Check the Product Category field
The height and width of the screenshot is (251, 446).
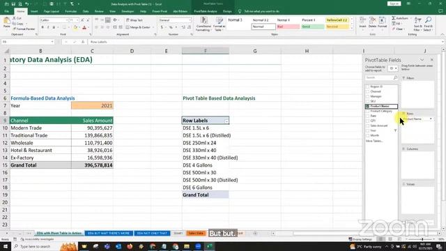[367, 111]
